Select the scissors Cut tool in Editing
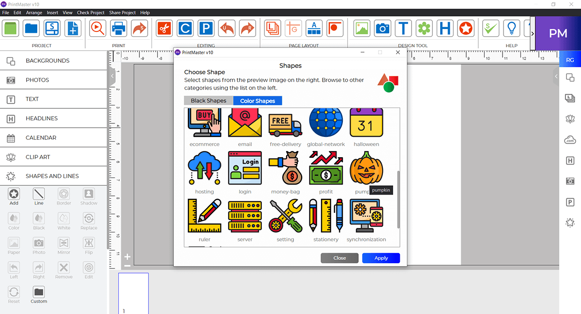Screen dimensions: 581x314 tap(164, 28)
